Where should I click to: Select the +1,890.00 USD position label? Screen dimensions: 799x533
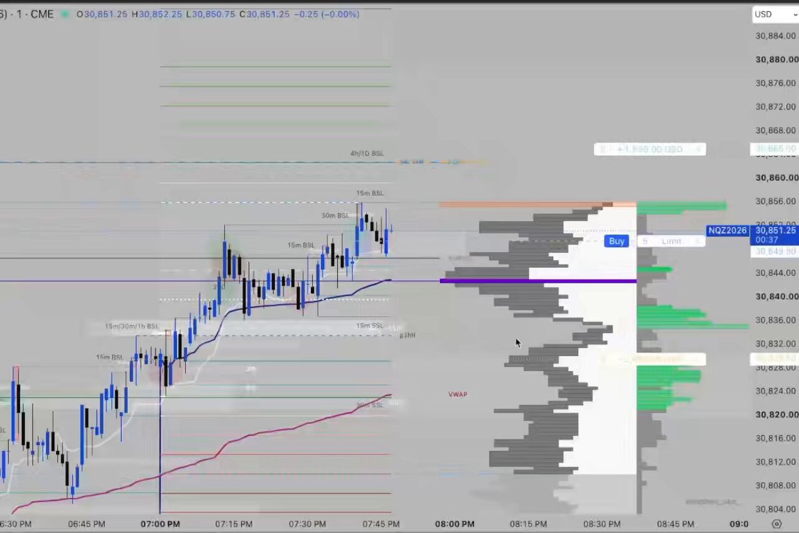649,149
